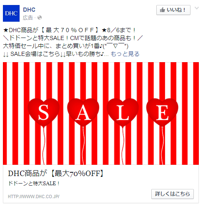
Task: Click the E heart balloon
Action: (x=162, y=112)
